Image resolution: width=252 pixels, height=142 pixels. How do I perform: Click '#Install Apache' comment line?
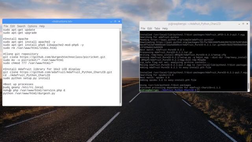tap(16, 39)
